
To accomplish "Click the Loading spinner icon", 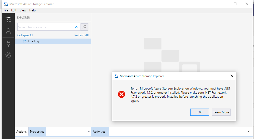I will click(x=25, y=41).
